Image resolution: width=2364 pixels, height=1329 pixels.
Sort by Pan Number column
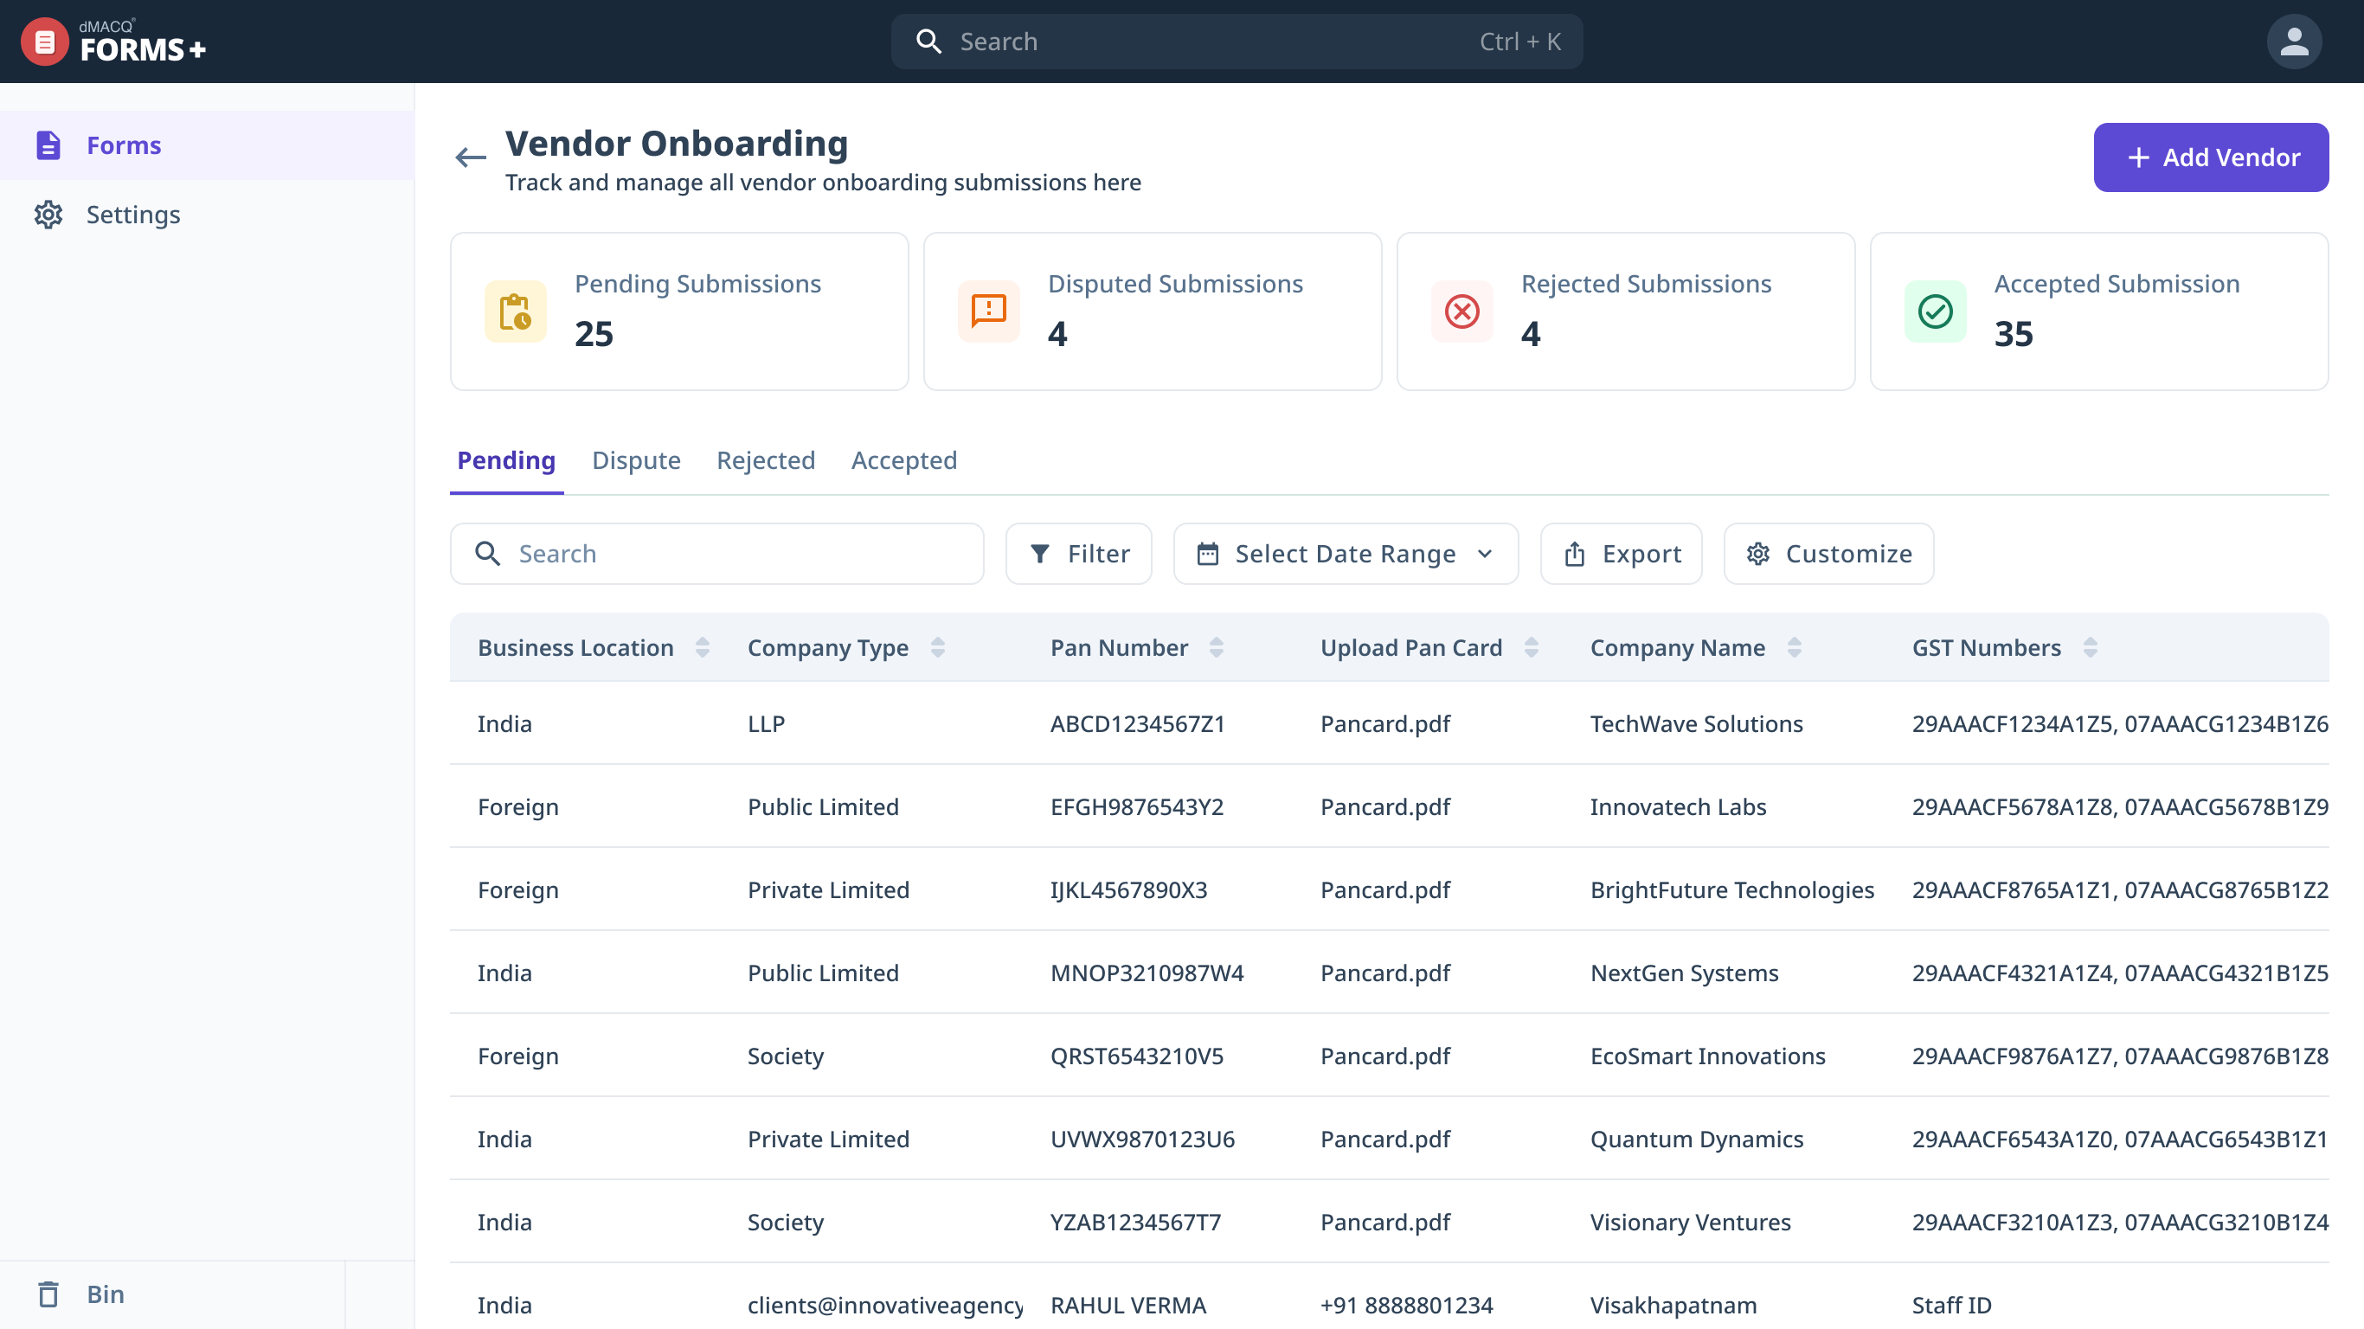[1216, 648]
